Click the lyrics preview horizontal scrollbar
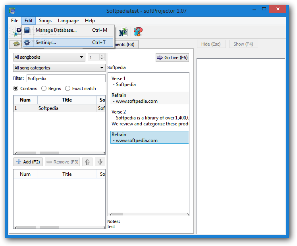Screen dimensions: 297x246 149,214
